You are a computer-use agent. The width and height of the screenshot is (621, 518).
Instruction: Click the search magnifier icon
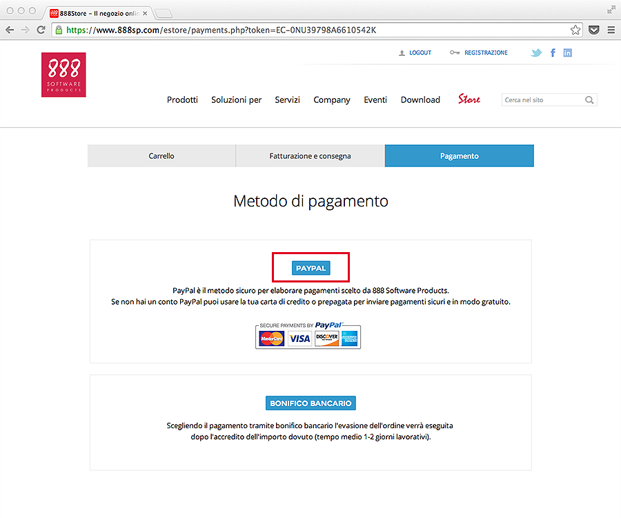[589, 100]
